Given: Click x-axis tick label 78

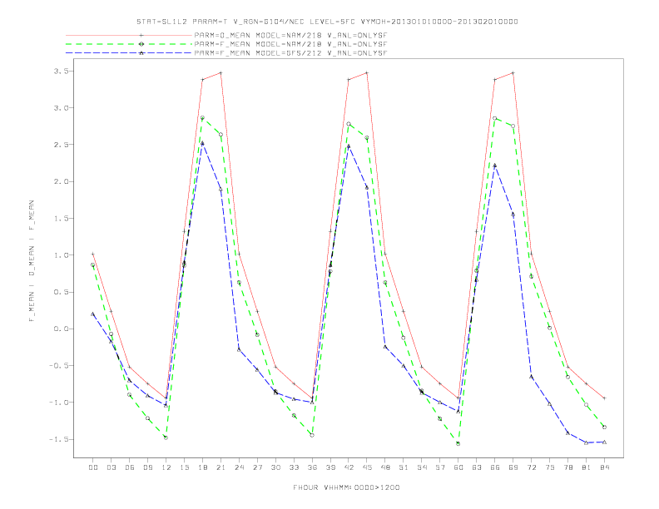Looking at the screenshot, I should (x=567, y=467).
